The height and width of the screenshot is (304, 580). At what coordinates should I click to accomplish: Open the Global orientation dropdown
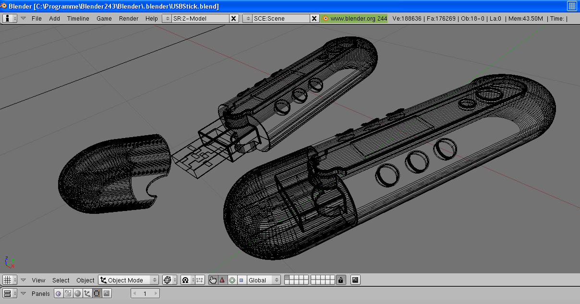pyautogui.click(x=263, y=280)
